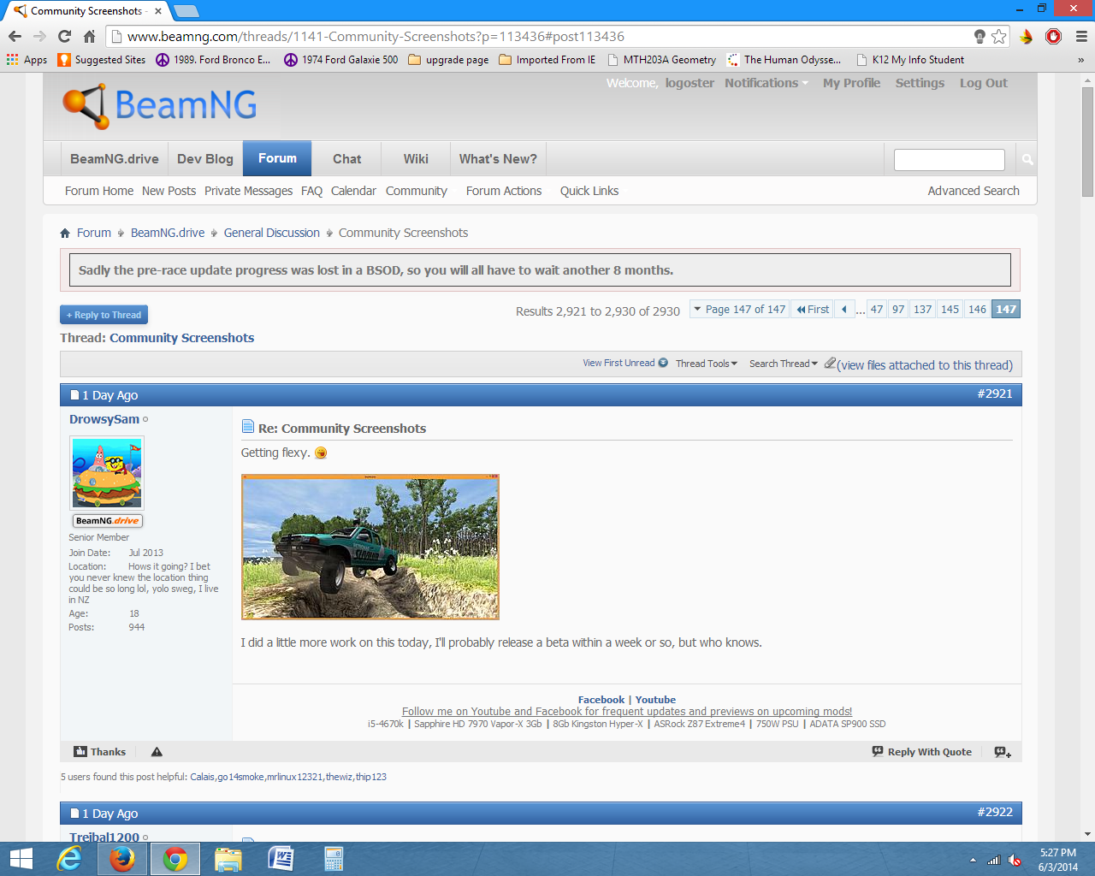Image resolution: width=1095 pixels, height=876 pixels.
Task: Open the Chat tab
Action: pyautogui.click(x=346, y=159)
